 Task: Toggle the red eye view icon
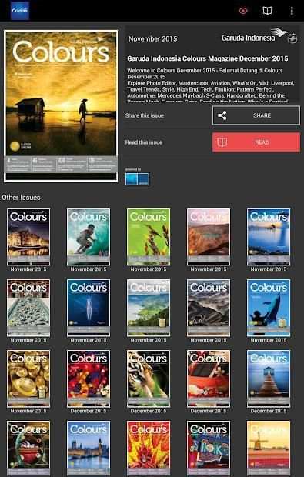pos(243,11)
